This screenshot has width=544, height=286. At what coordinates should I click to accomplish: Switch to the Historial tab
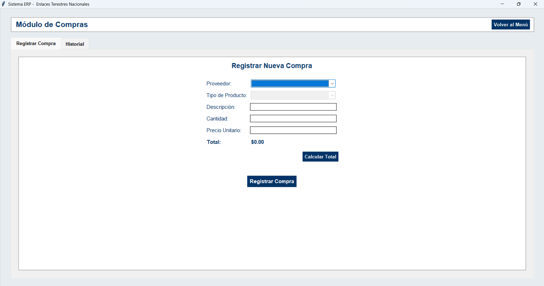75,44
